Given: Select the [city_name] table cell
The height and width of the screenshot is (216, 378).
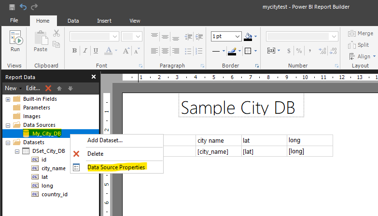Looking at the screenshot, I should tap(218, 151).
